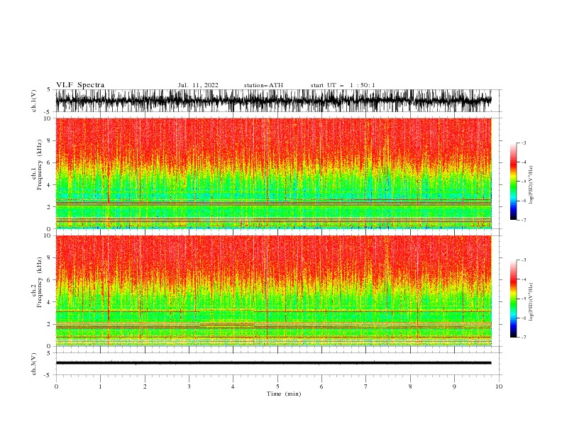The height and width of the screenshot is (434, 562).
Task: Click time axis tick label "8"
Action: [410, 386]
